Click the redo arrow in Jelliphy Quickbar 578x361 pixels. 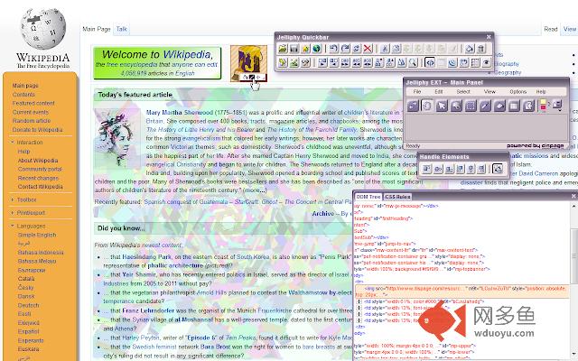pyautogui.click(x=345, y=49)
